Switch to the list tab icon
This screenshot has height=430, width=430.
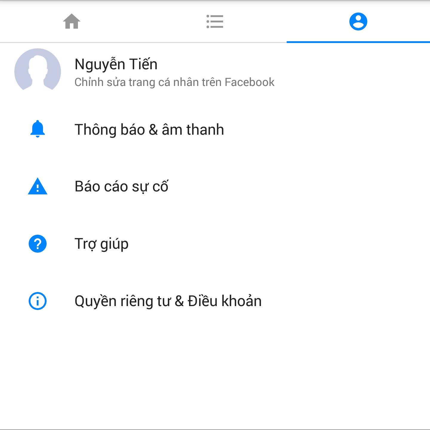click(215, 21)
